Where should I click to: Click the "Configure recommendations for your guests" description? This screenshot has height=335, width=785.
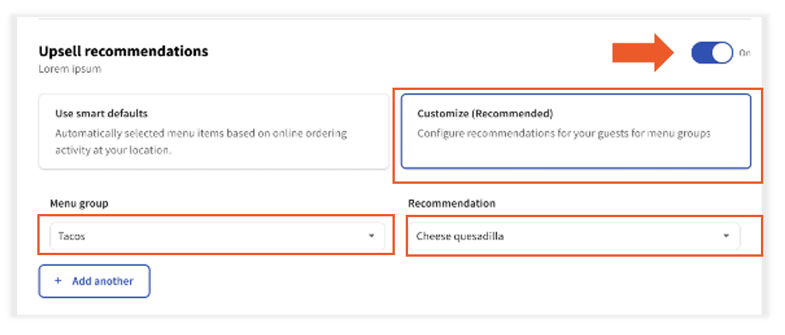[x=563, y=133]
